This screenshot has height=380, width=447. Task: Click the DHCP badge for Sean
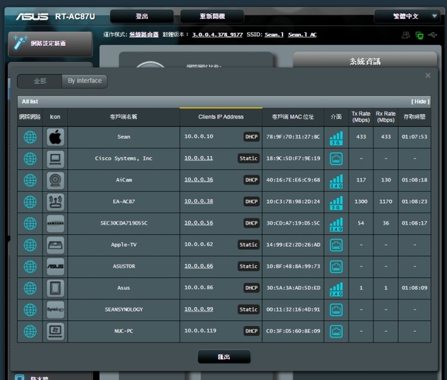pyautogui.click(x=251, y=137)
